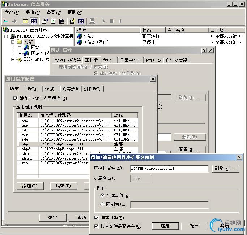
Task: Open the Properties toolbar icon
Action: (x=45, y=21)
